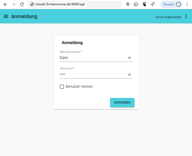
Task: Click the globe site info icon
Action: point(32,4)
